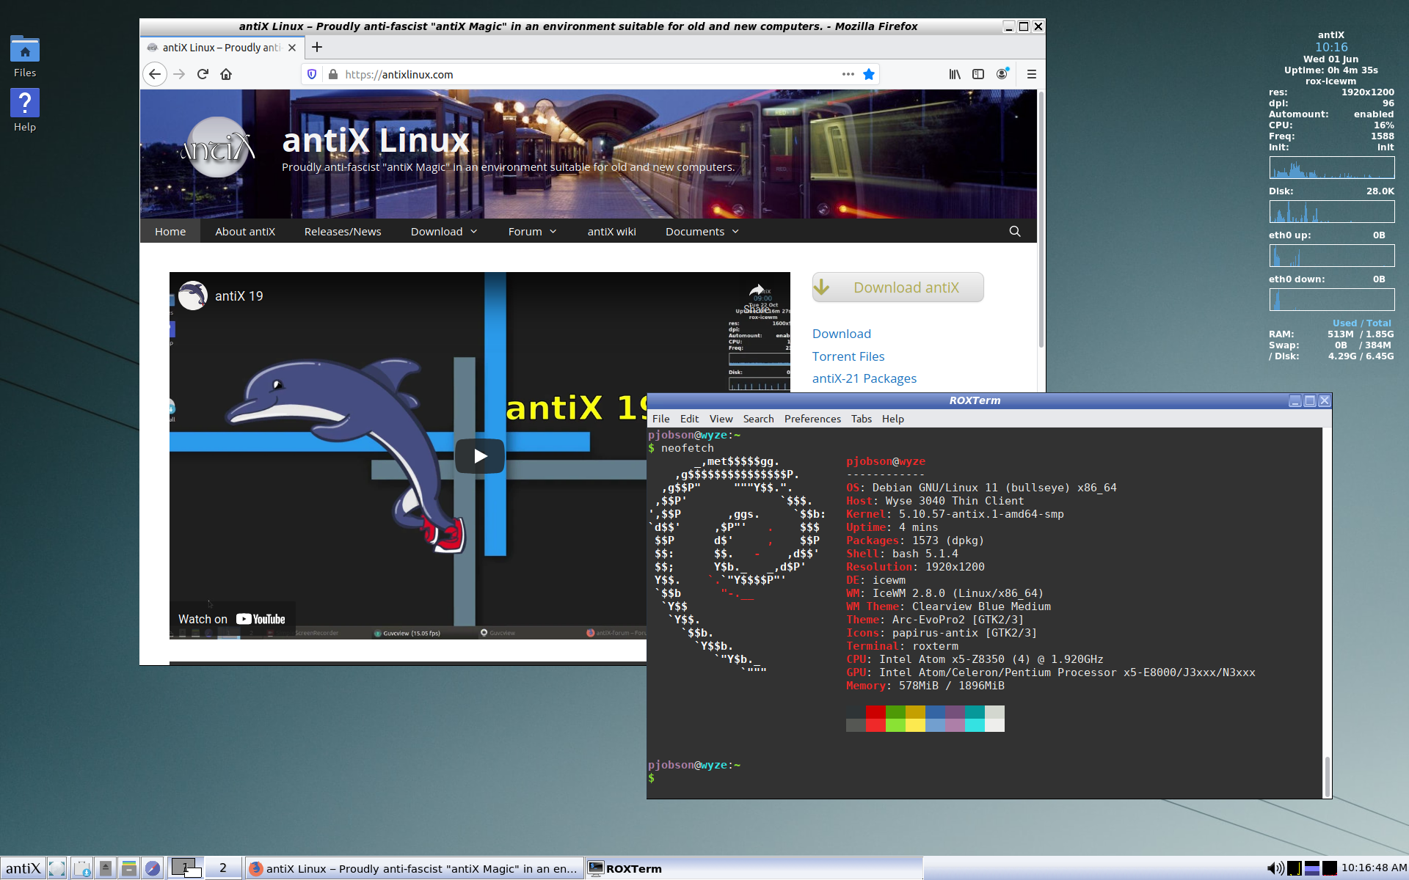Image resolution: width=1409 pixels, height=880 pixels.
Task: Open Firefox library icon
Action: click(955, 74)
